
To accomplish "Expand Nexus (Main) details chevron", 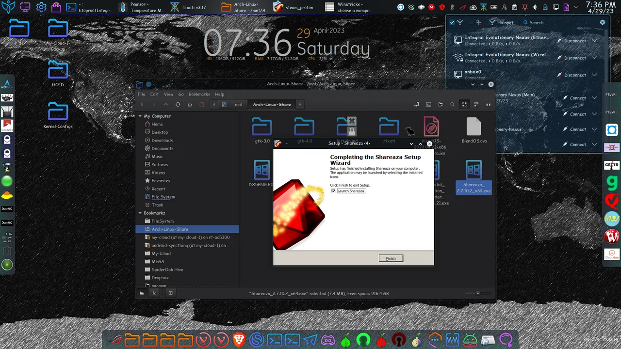I will pos(594,98).
